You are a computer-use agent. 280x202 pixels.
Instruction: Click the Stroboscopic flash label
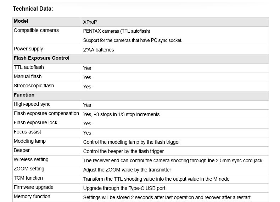[34, 86]
